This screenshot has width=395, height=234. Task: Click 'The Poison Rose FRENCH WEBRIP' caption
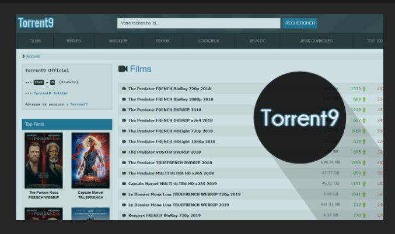coord(44,195)
